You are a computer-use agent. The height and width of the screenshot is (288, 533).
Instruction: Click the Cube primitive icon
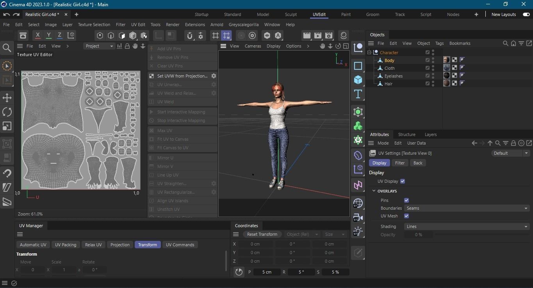[358, 80]
